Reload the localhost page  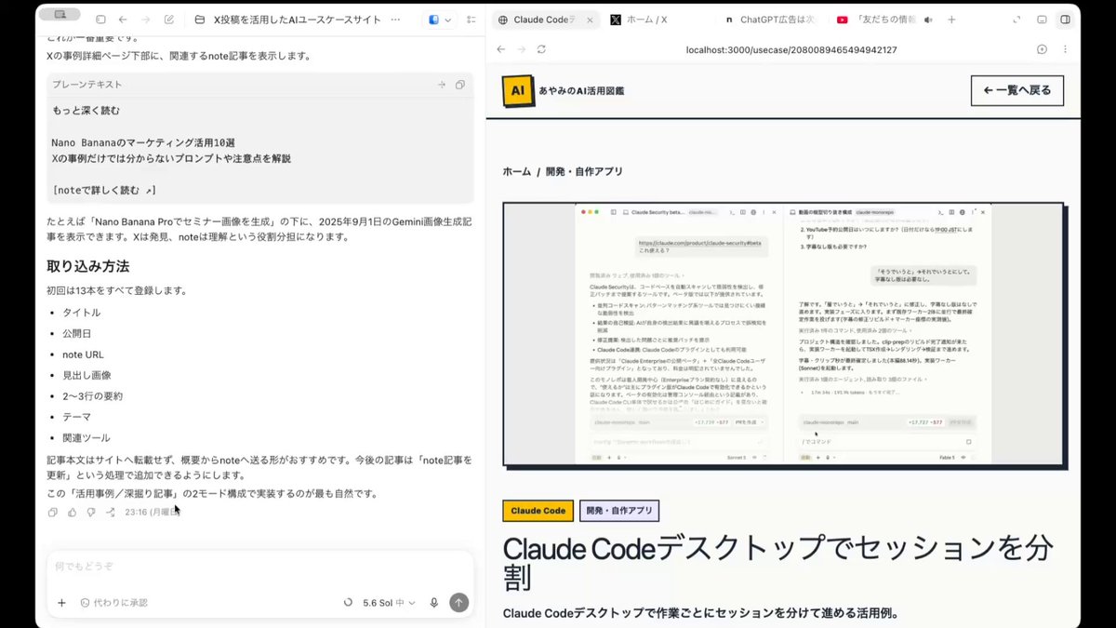(542, 49)
